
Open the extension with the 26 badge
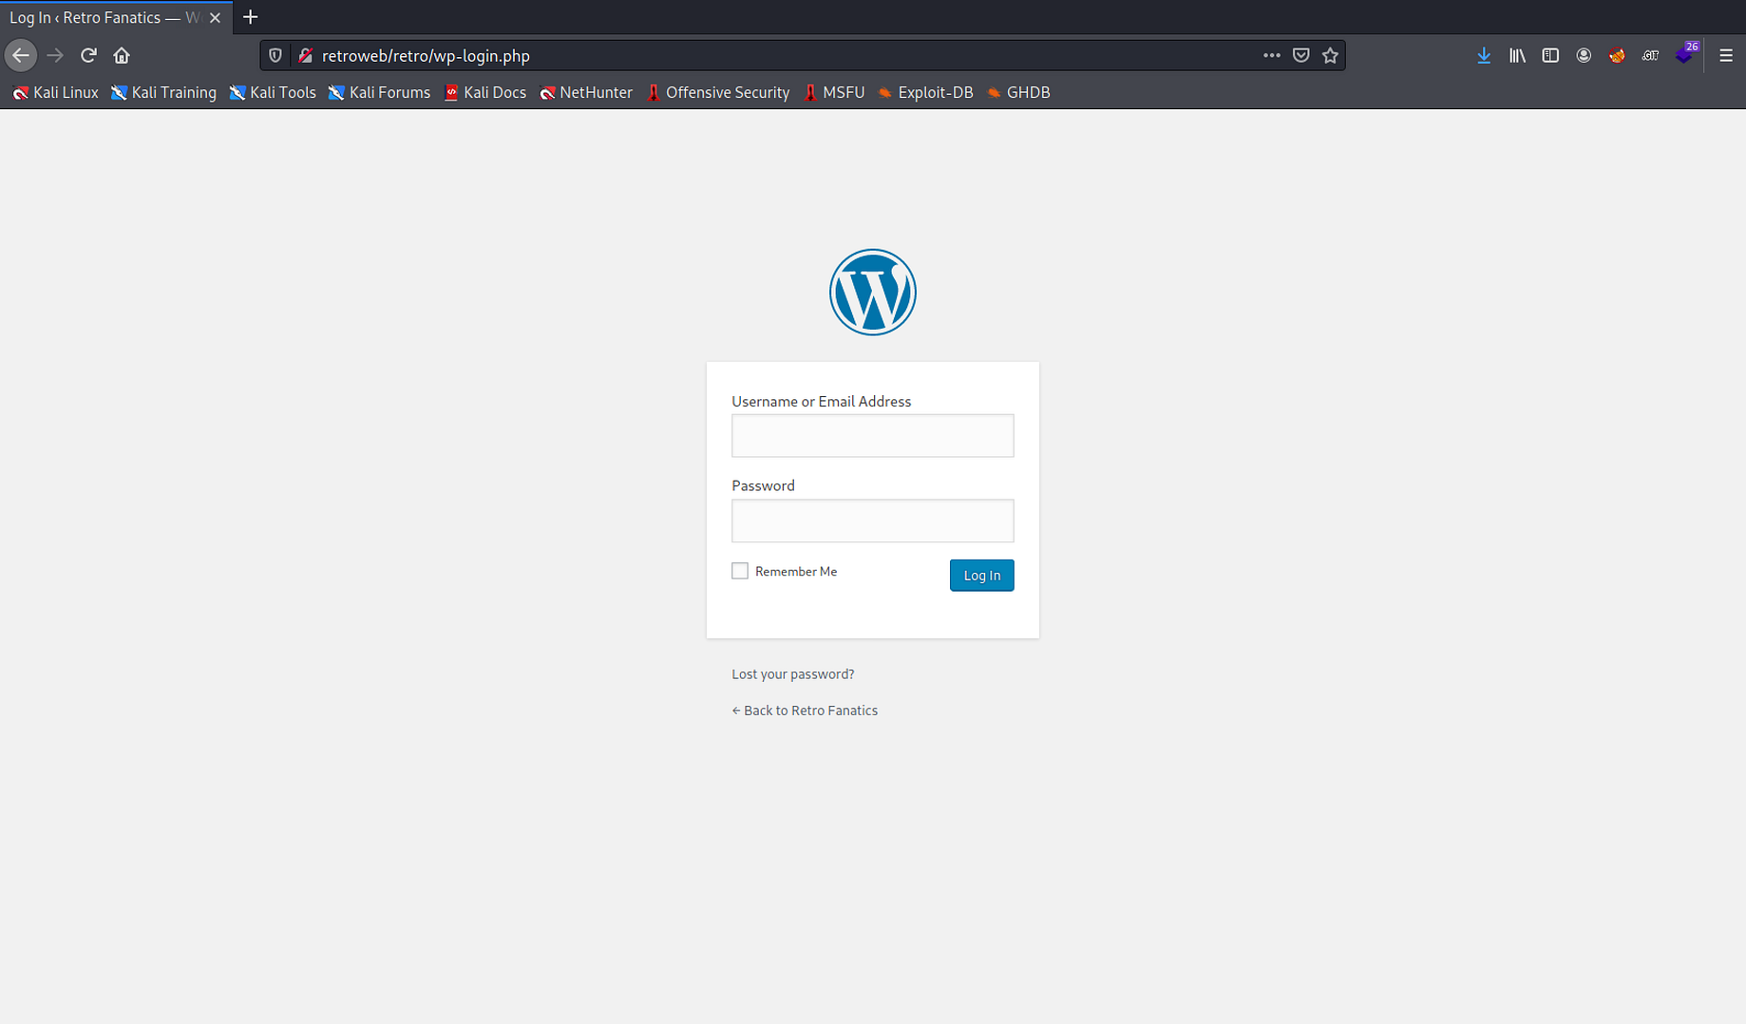point(1685,54)
